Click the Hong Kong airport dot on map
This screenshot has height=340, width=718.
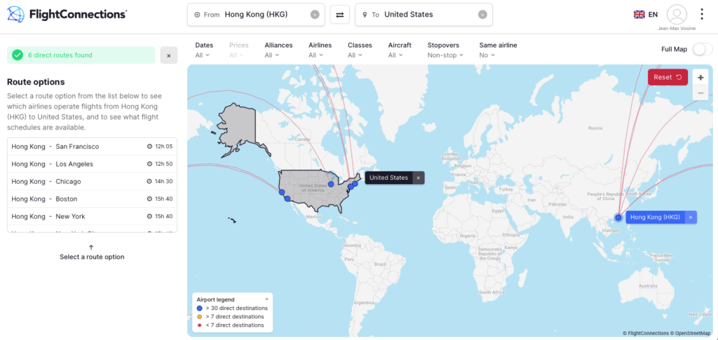[x=618, y=218]
